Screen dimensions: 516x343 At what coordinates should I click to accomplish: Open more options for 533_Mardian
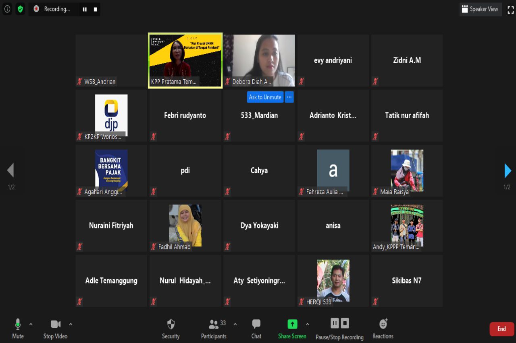(289, 97)
